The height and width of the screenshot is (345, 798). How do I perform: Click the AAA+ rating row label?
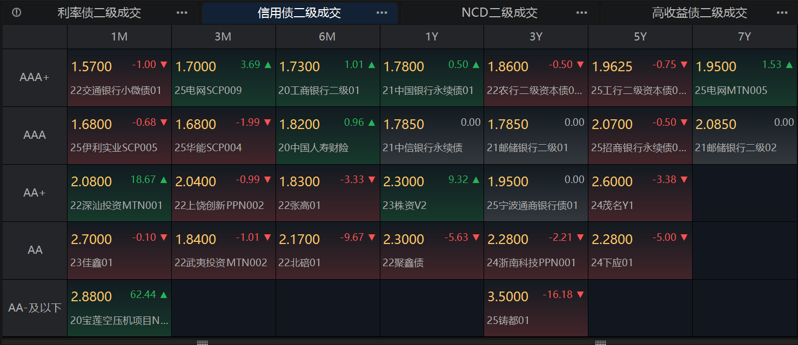(x=34, y=77)
